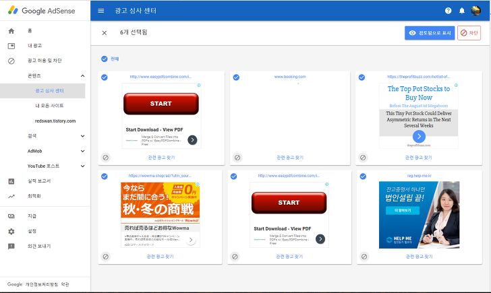The width and height of the screenshot is (491, 293).
Task: Block the wowma.shop ad via its block icon
Action: point(106,257)
